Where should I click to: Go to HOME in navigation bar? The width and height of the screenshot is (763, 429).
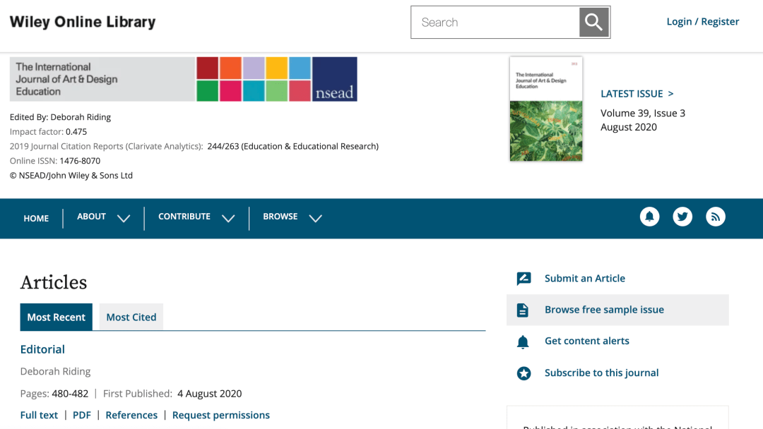(x=36, y=219)
